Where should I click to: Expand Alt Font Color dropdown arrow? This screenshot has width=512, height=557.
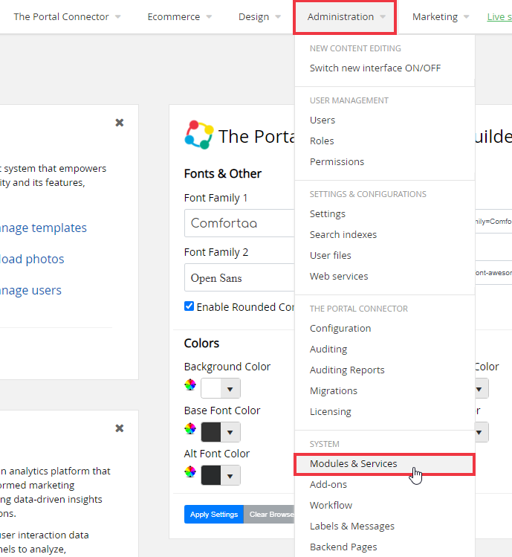pyautogui.click(x=230, y=476)
